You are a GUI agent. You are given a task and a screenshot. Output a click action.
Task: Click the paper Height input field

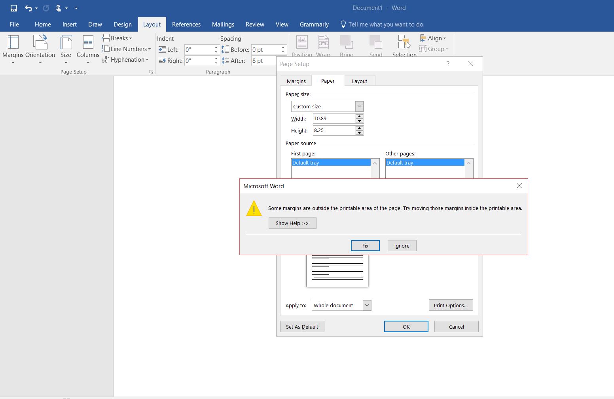pos(334,130)
